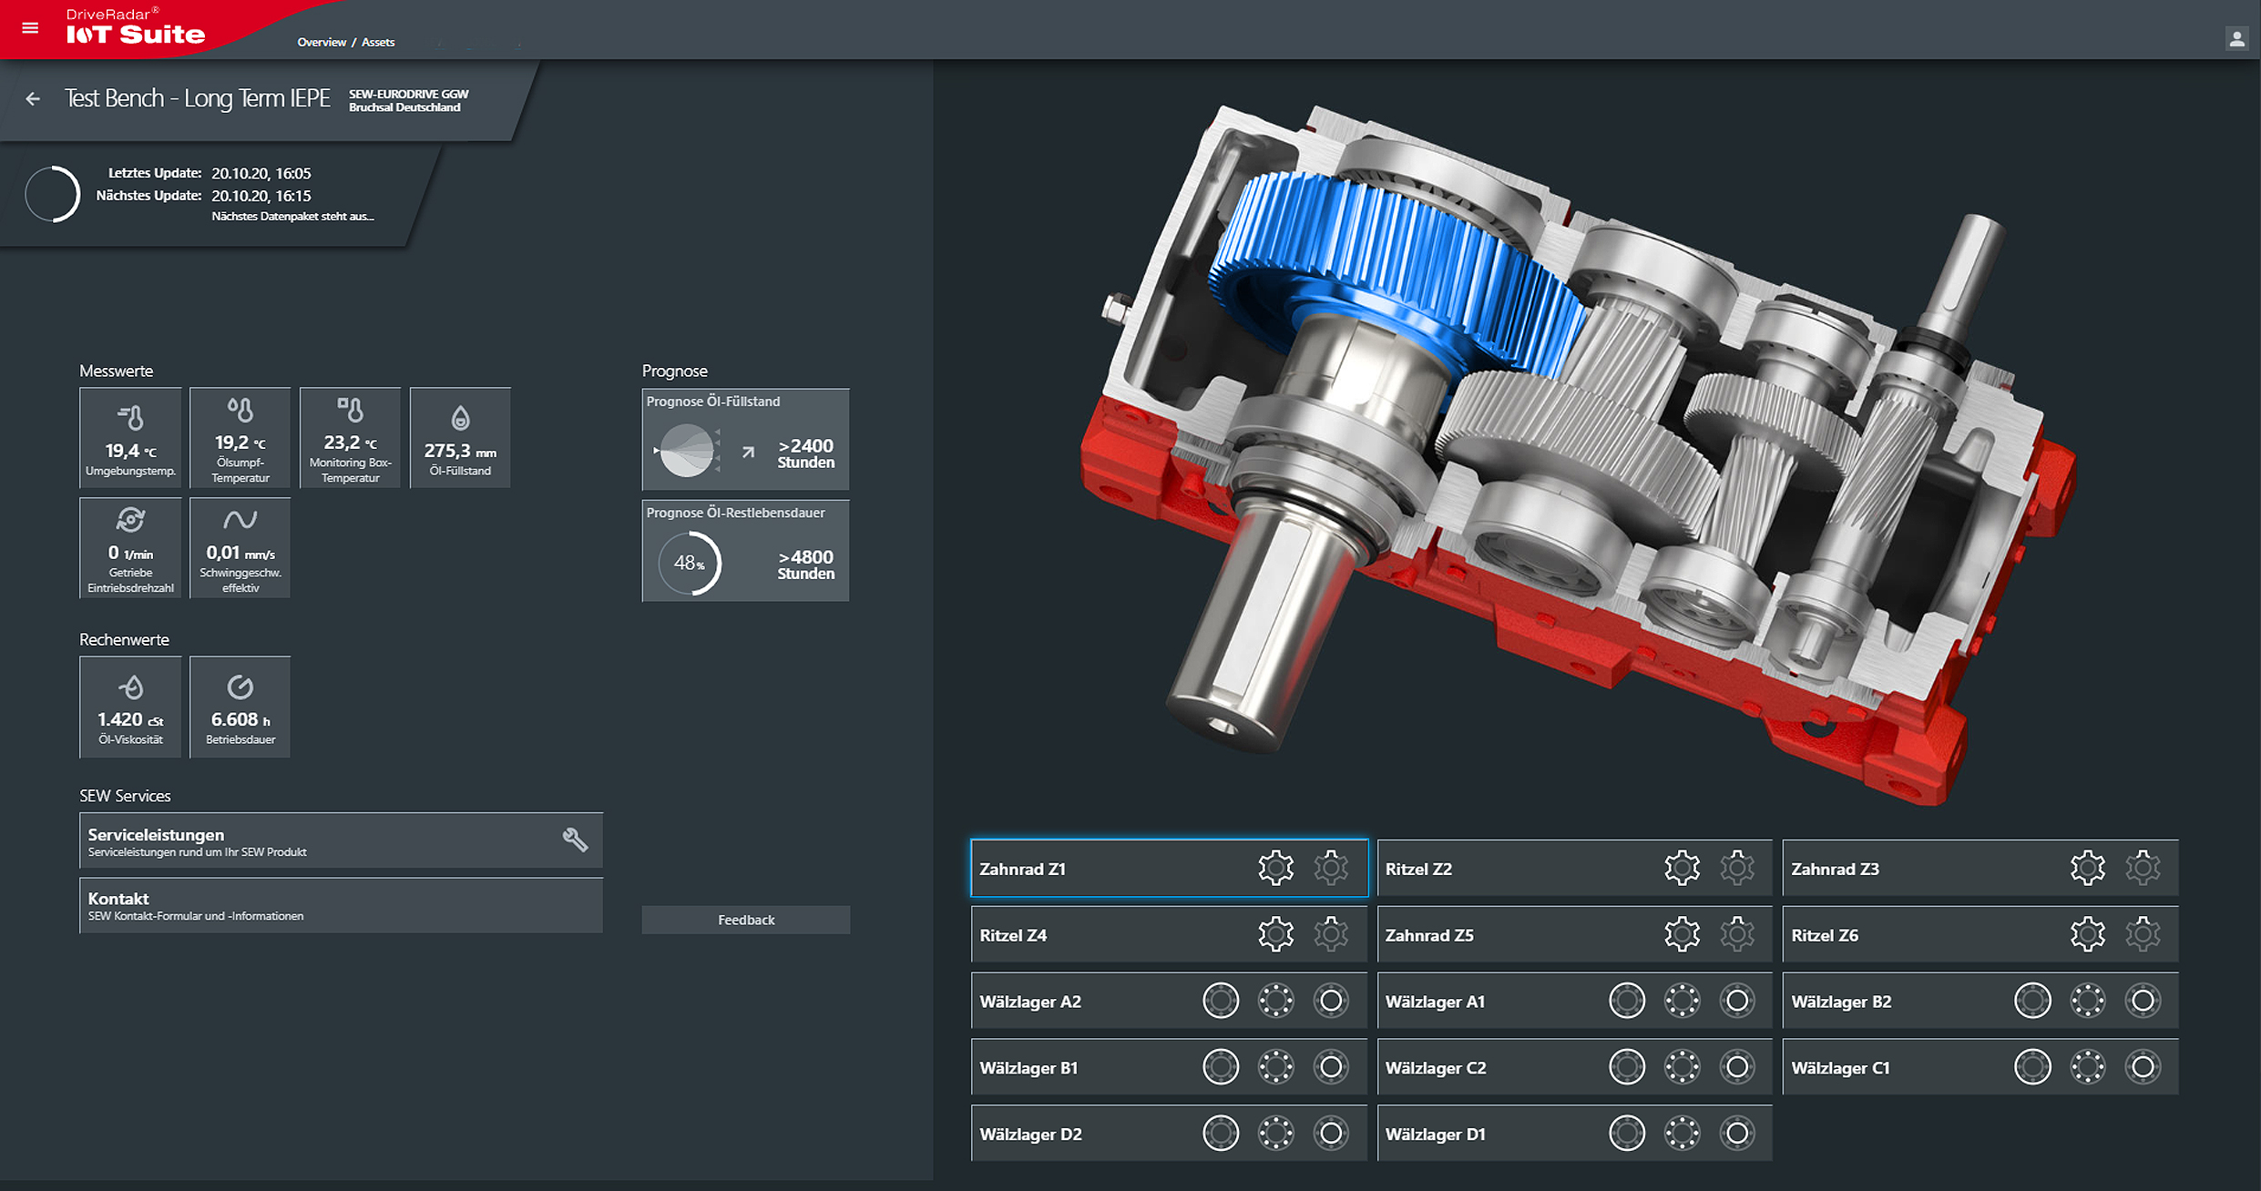2261x1191 pixels.
Task: Expand the Serviceleistungen entry
Action: (341, 840)
